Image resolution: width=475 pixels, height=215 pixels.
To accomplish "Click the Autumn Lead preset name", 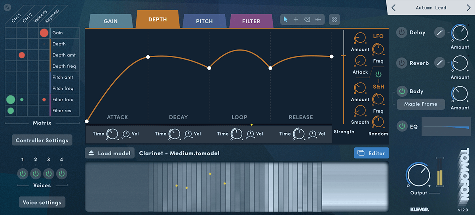I will [x=431, y=8].
